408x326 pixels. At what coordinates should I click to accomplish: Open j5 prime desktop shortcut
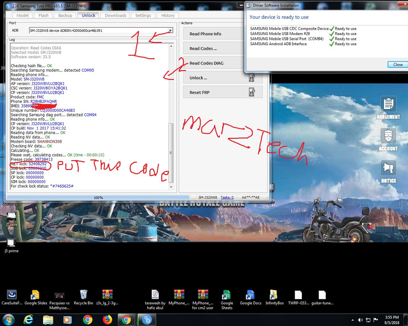tap(11, 246)
